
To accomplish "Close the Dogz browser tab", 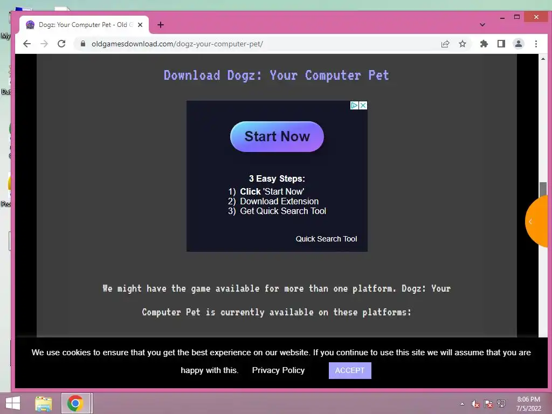I will point(140,25).
